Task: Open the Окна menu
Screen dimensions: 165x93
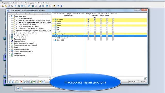Action: click(39, 3)
